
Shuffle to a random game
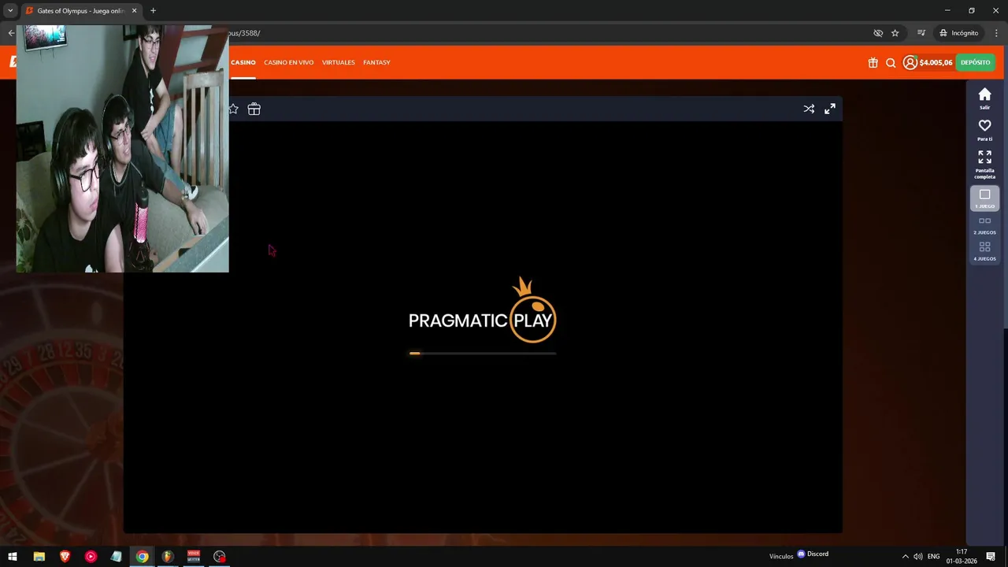[x=809, y=109]
